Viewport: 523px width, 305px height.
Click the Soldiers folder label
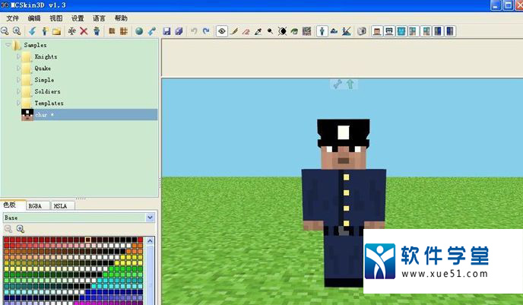(47, 91)
